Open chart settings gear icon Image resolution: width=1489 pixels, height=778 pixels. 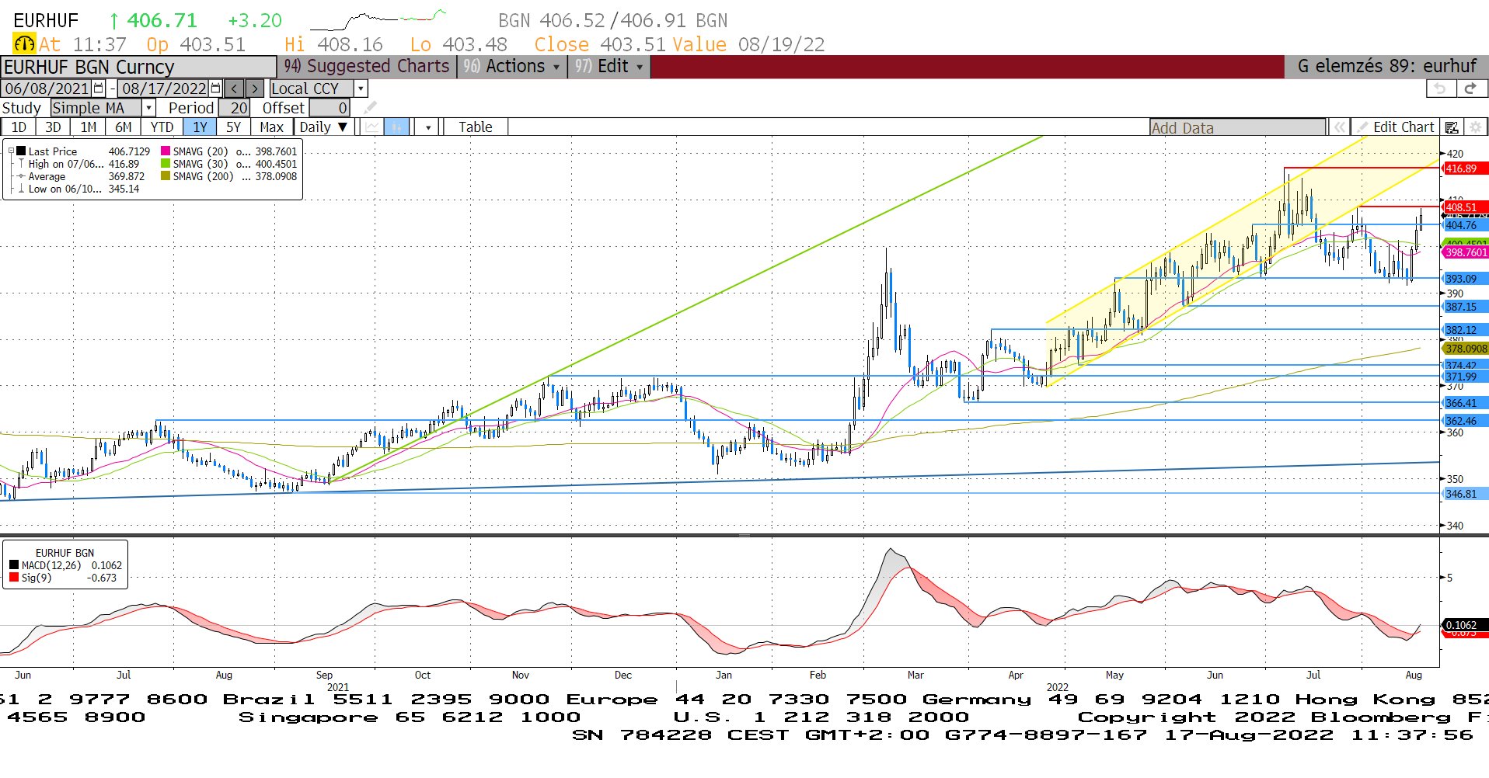(1476, 127)
